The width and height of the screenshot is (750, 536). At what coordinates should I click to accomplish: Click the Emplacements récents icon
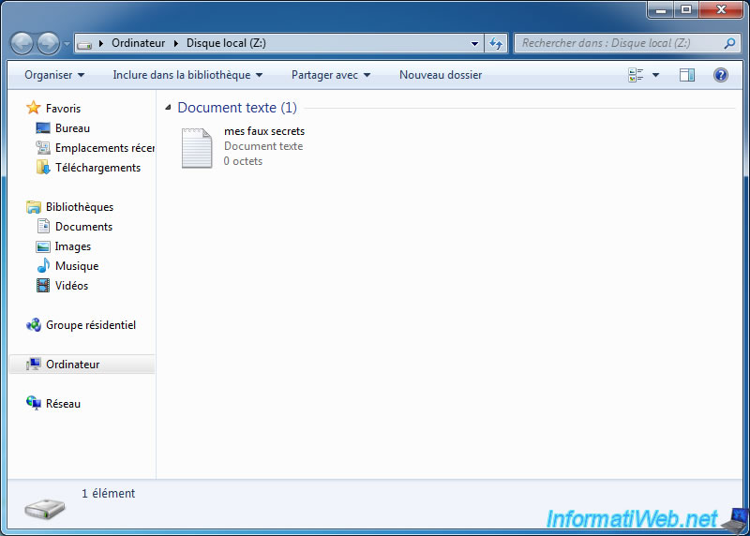42,148
